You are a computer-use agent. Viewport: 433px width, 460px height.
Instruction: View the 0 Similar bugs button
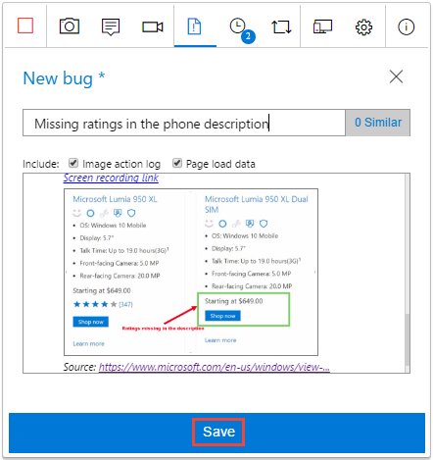coord(378,123)
